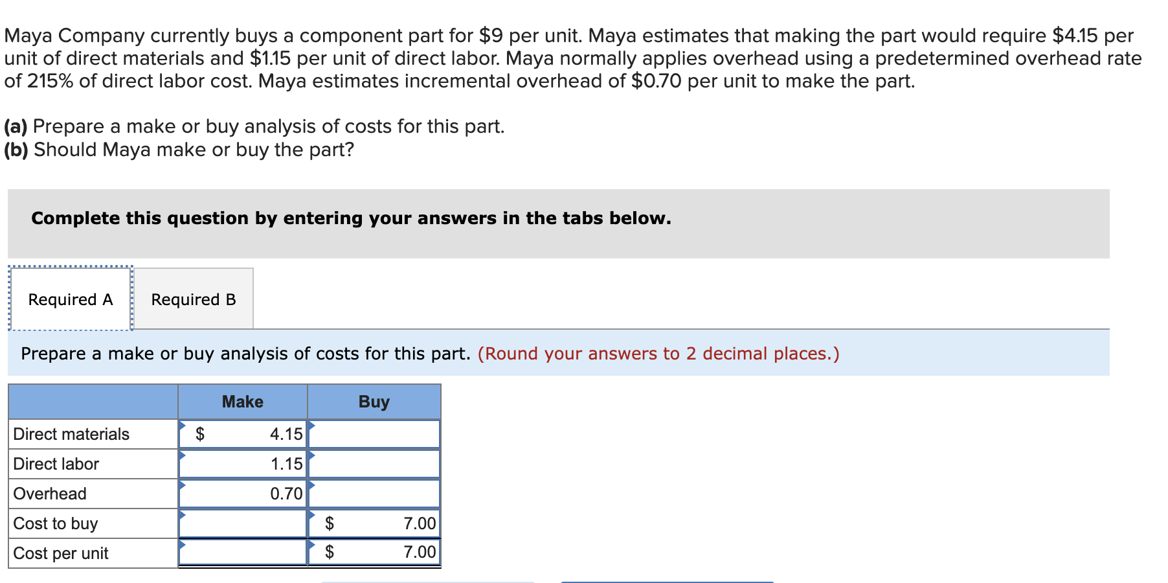The width and height of the screenshot is (1168, 583).
Task: Click the Cost to buy Buy cell showing 7.00
Action: [x=382, y=523]
